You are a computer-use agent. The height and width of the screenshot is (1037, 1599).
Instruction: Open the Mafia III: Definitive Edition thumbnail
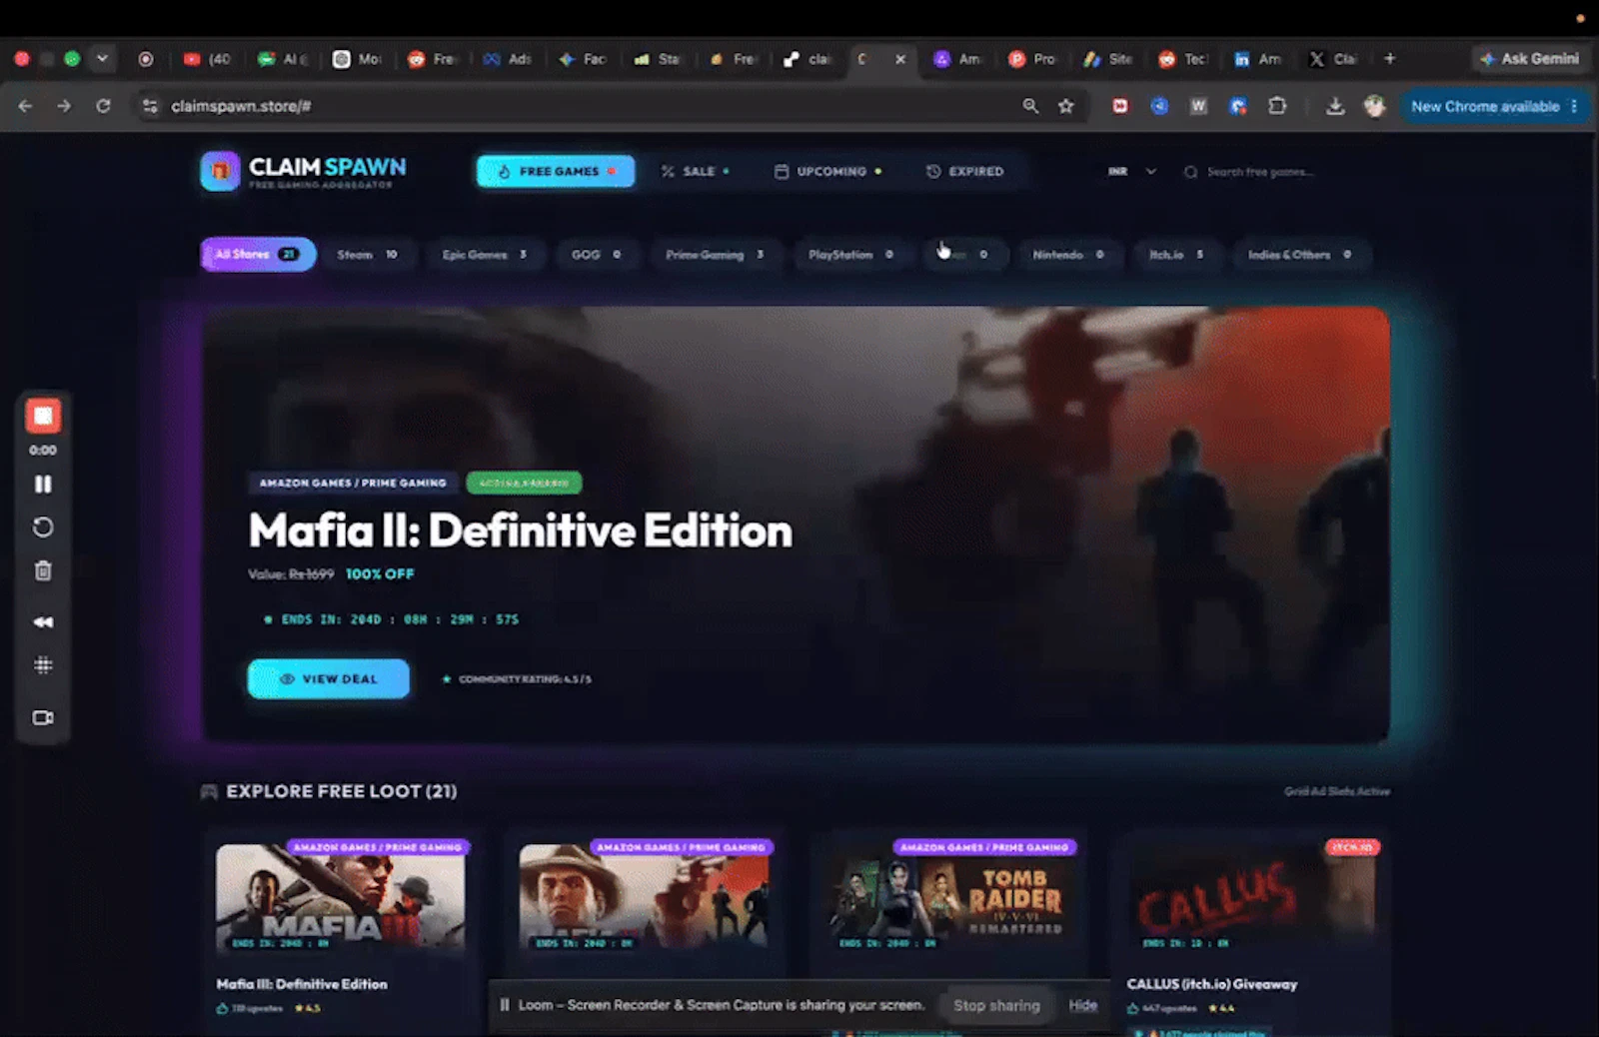[341, 897]
